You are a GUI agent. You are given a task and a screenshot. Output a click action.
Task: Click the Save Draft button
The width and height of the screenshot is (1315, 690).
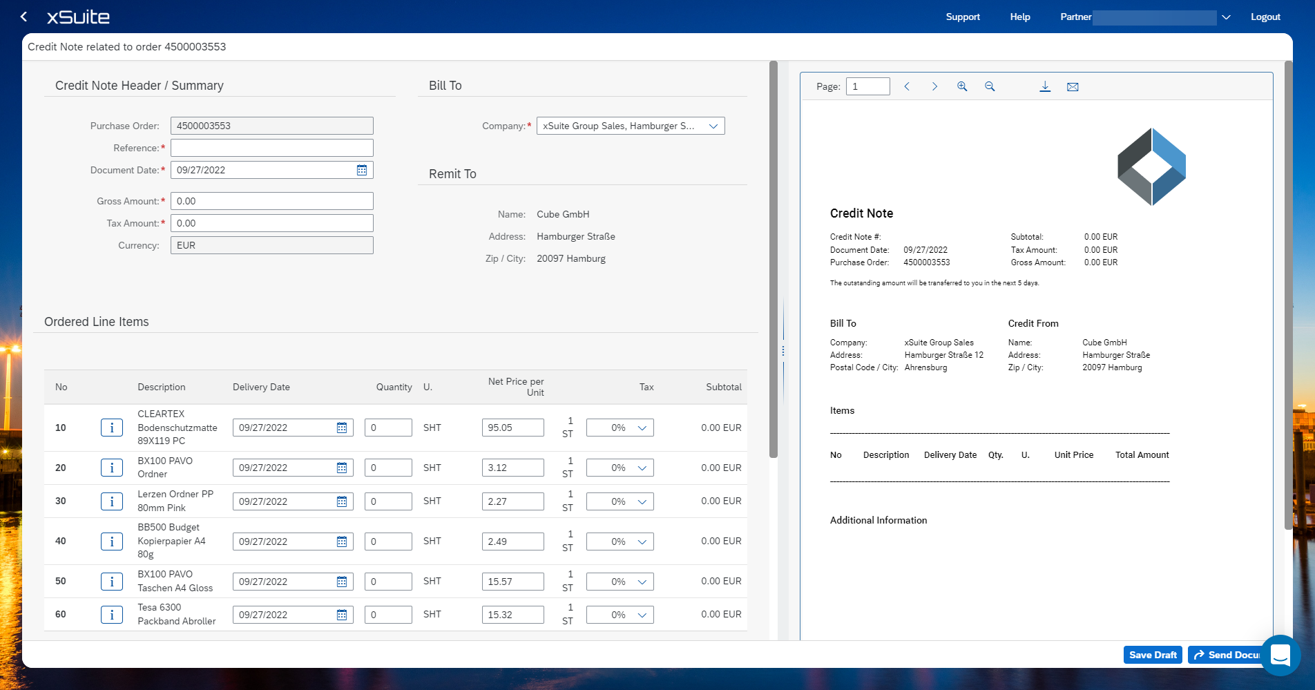(1153, 655)
